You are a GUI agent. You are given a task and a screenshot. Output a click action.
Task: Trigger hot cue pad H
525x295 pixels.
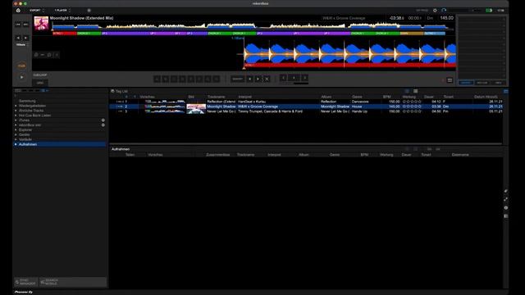[217, 79]
